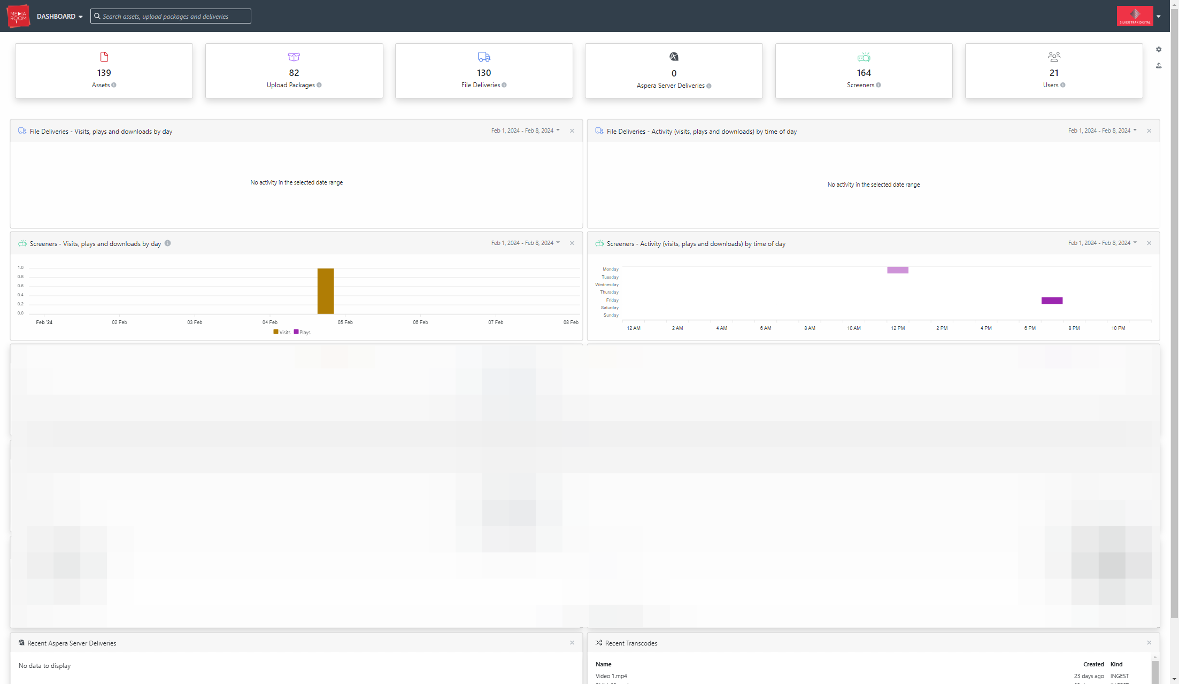Screen dimensions: 1179x684
Task: Focus the search assets input field
Action: point(171,16)
